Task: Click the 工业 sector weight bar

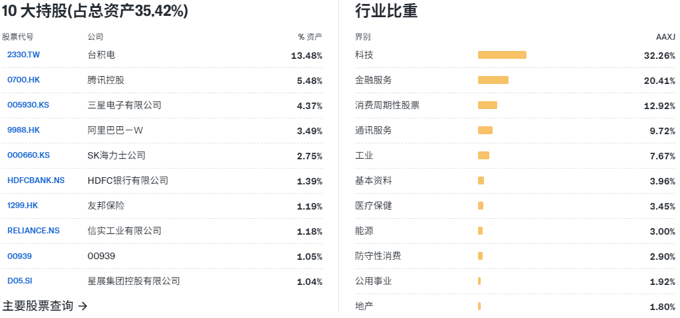Action: (x=483, y=155)
